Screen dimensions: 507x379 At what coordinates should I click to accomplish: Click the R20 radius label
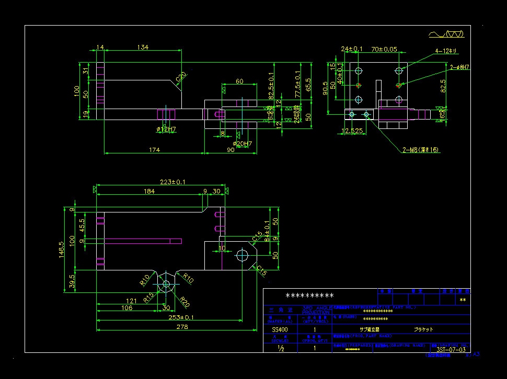184,302
